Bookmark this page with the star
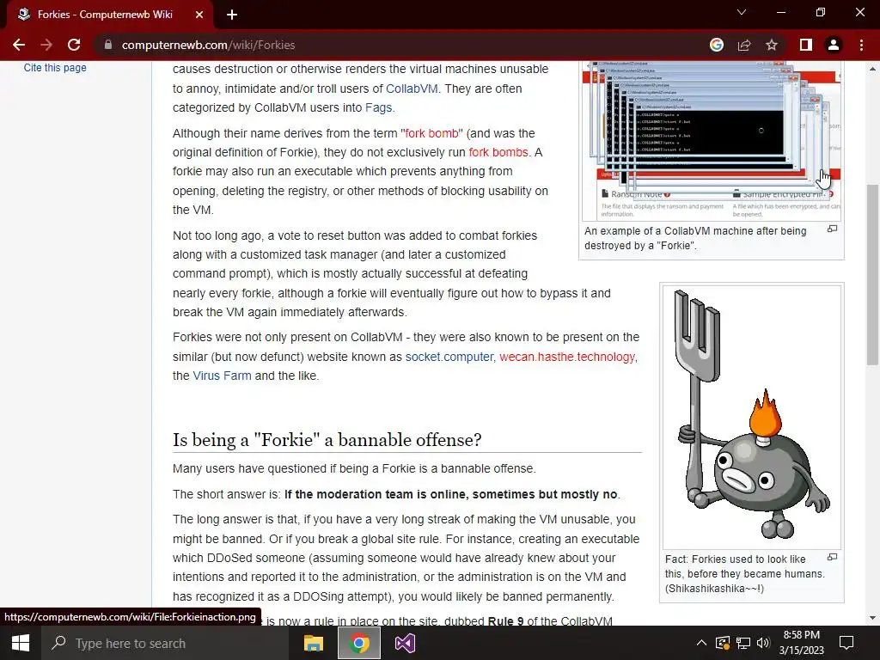 (x=772, y=45)
